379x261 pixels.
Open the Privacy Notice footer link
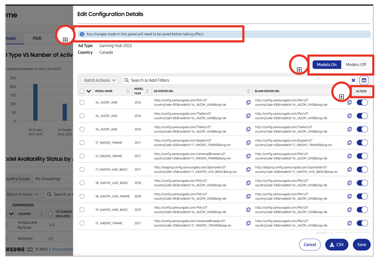tap(62, 249)
